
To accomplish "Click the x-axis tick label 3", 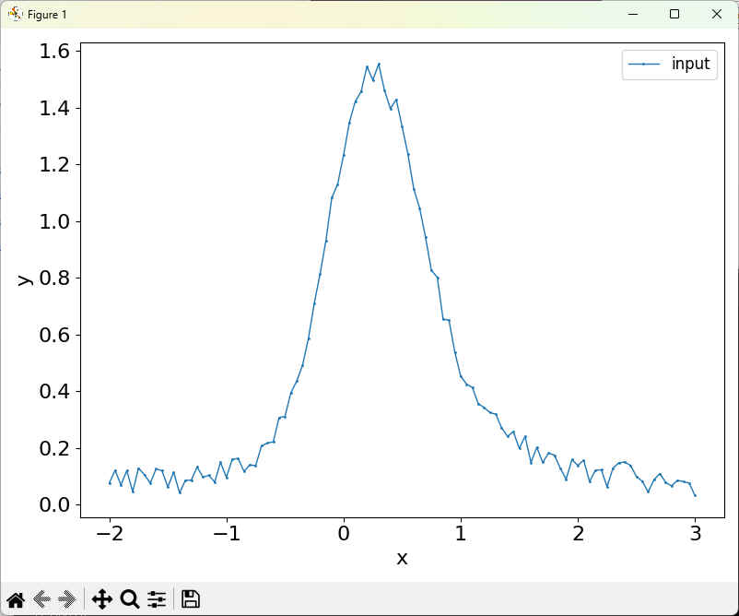I will [x=695, y=533].
